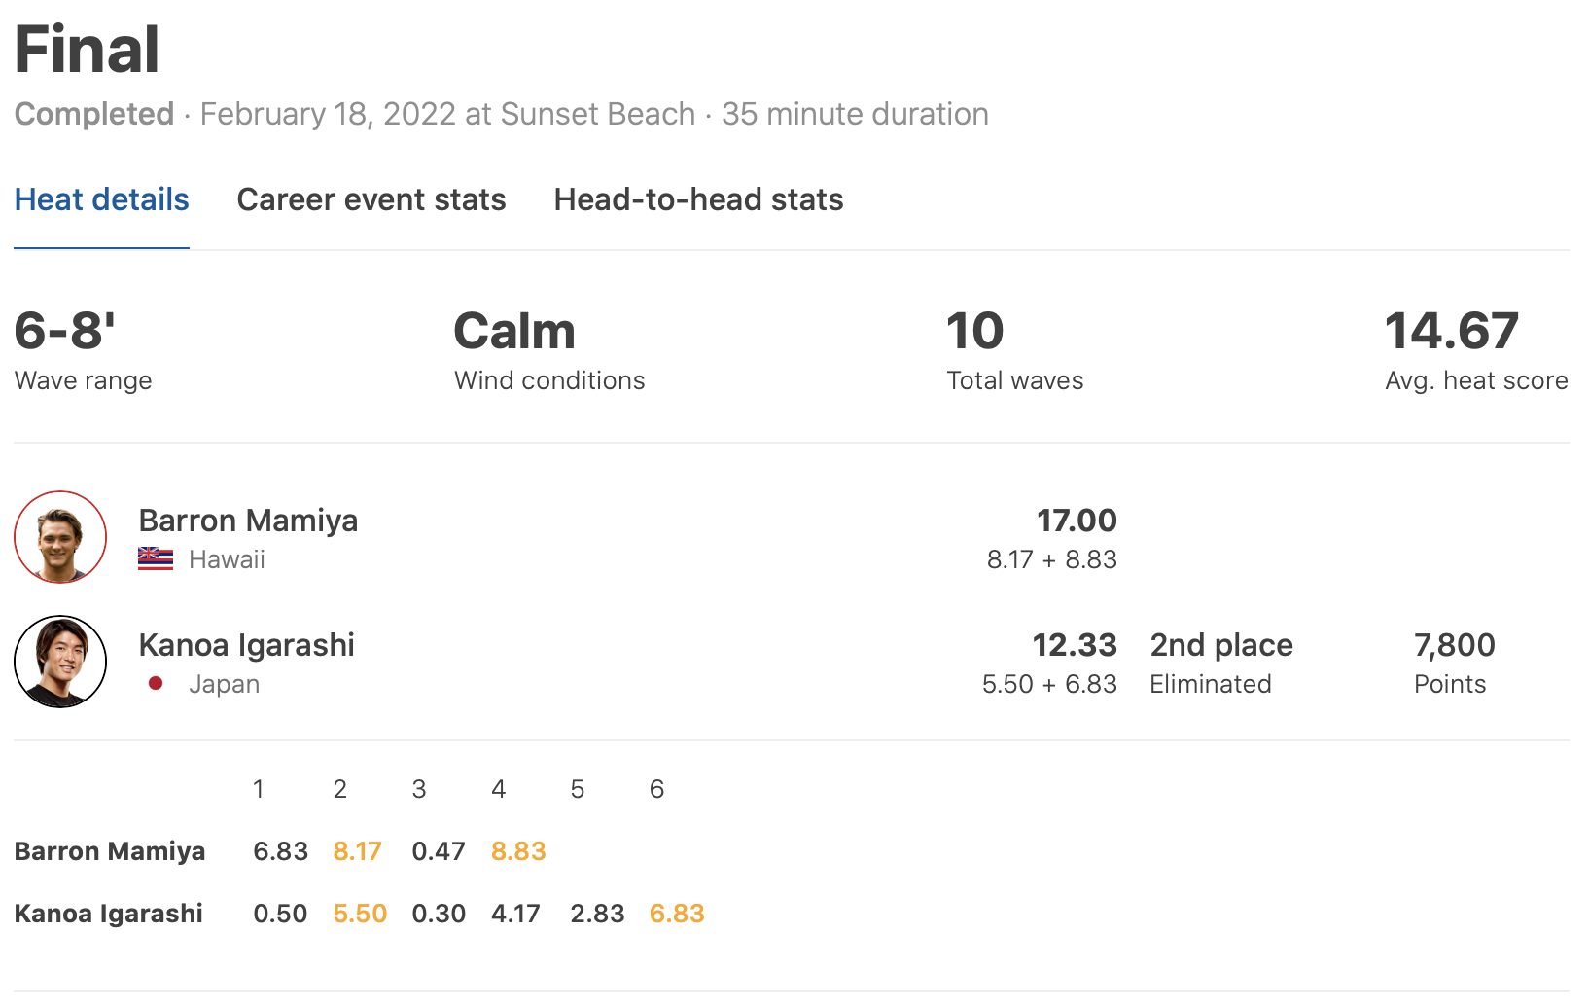Click Kanoa Igarashi's 12.33 heat total
The height and width of the screenshot is (1006, 1589).
[1074, 645]
